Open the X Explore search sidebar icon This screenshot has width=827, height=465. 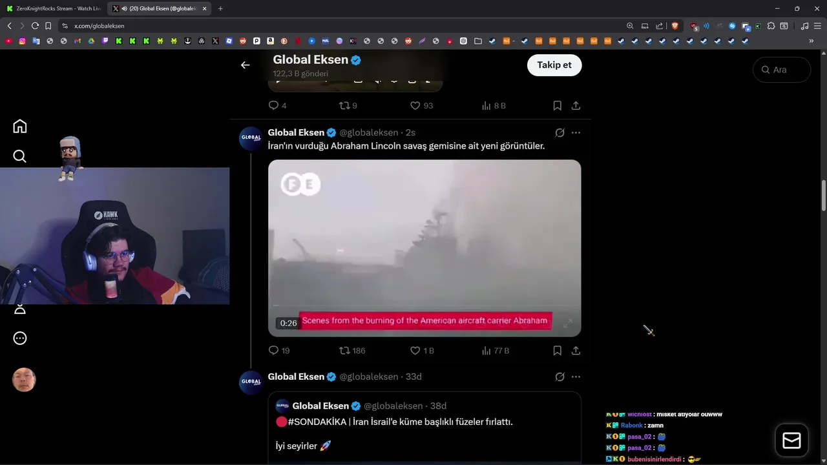point(20,156)
